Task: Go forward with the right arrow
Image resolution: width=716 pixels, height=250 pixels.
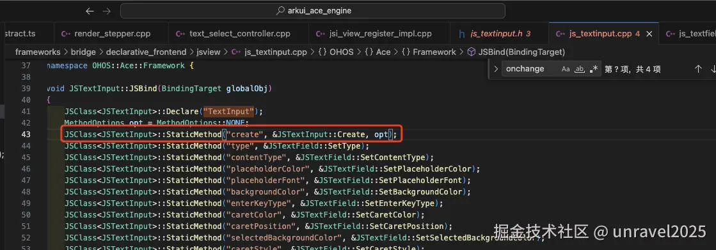Action: click(x=106, y=11)
